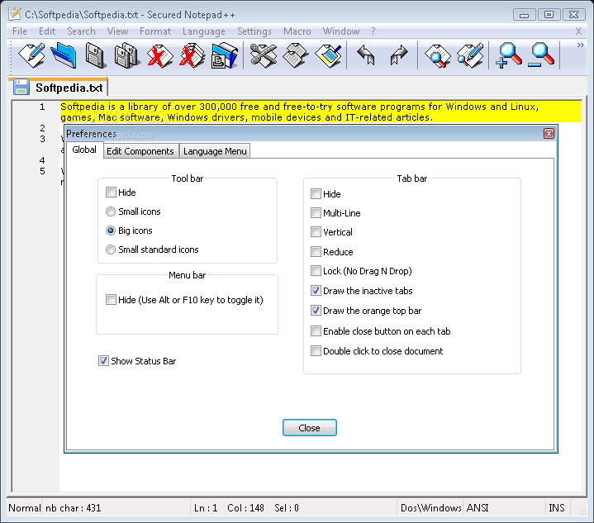Open the Language Menu tab
The width and height of the screenshot is (594, 523).
[x=215, y=151]
